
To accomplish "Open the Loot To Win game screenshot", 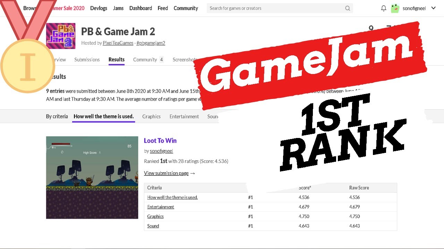I will [x=92, y=177].
